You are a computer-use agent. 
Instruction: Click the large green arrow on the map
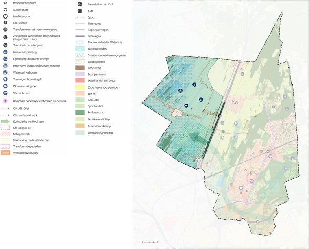point(195,139)
